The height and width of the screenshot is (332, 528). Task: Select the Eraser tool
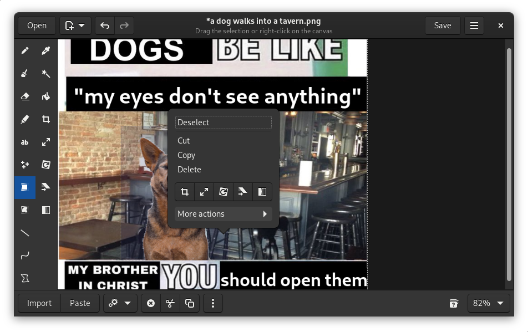(25, 96)
